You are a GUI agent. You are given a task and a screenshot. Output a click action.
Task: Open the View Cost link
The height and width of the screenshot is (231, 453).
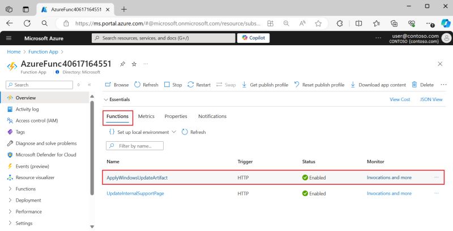[400, 99]
